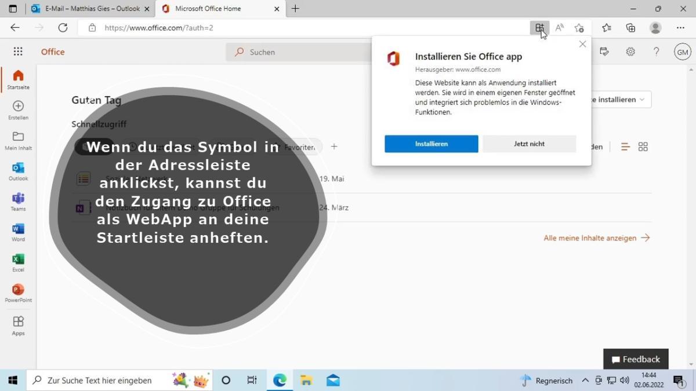Switch to E-Mail Outlook browser tab
This screenshot has width=696, height=391.
coord(86,9)
